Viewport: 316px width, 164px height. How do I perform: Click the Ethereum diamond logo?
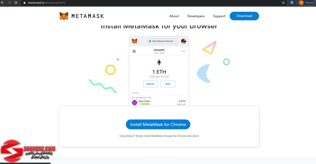[x=159, y=62]
